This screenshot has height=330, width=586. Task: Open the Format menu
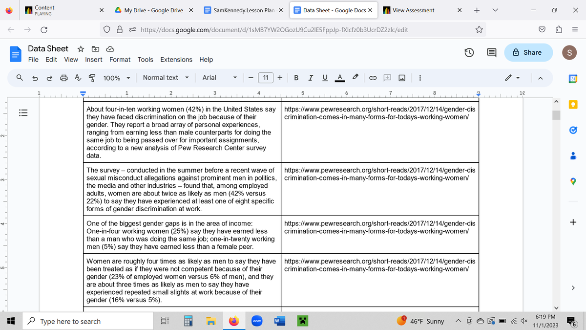[120, 59]
